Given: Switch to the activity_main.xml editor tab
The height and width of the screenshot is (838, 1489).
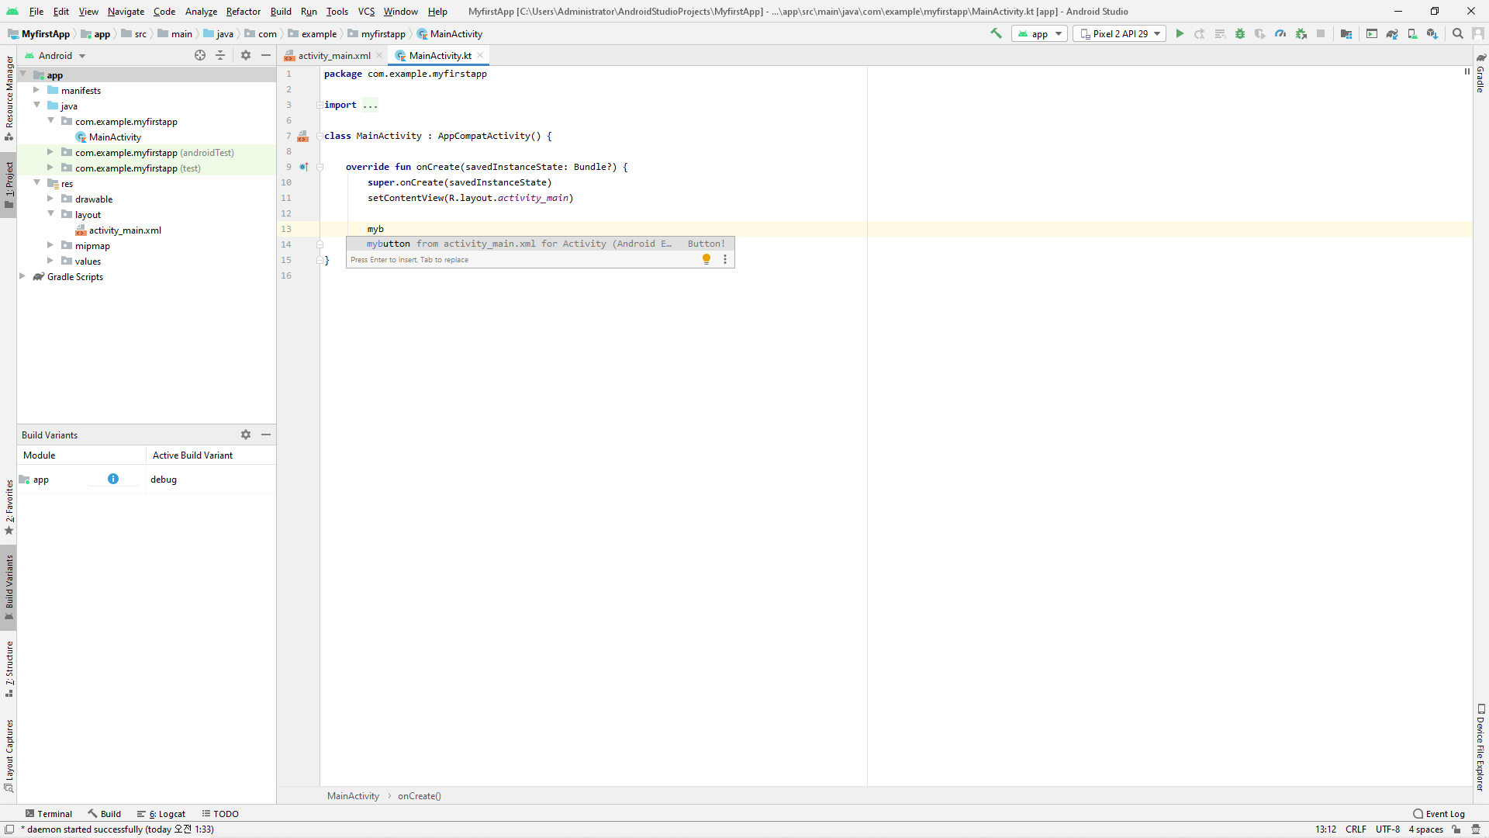Looking at the screenshot, I should coord(333,55).
